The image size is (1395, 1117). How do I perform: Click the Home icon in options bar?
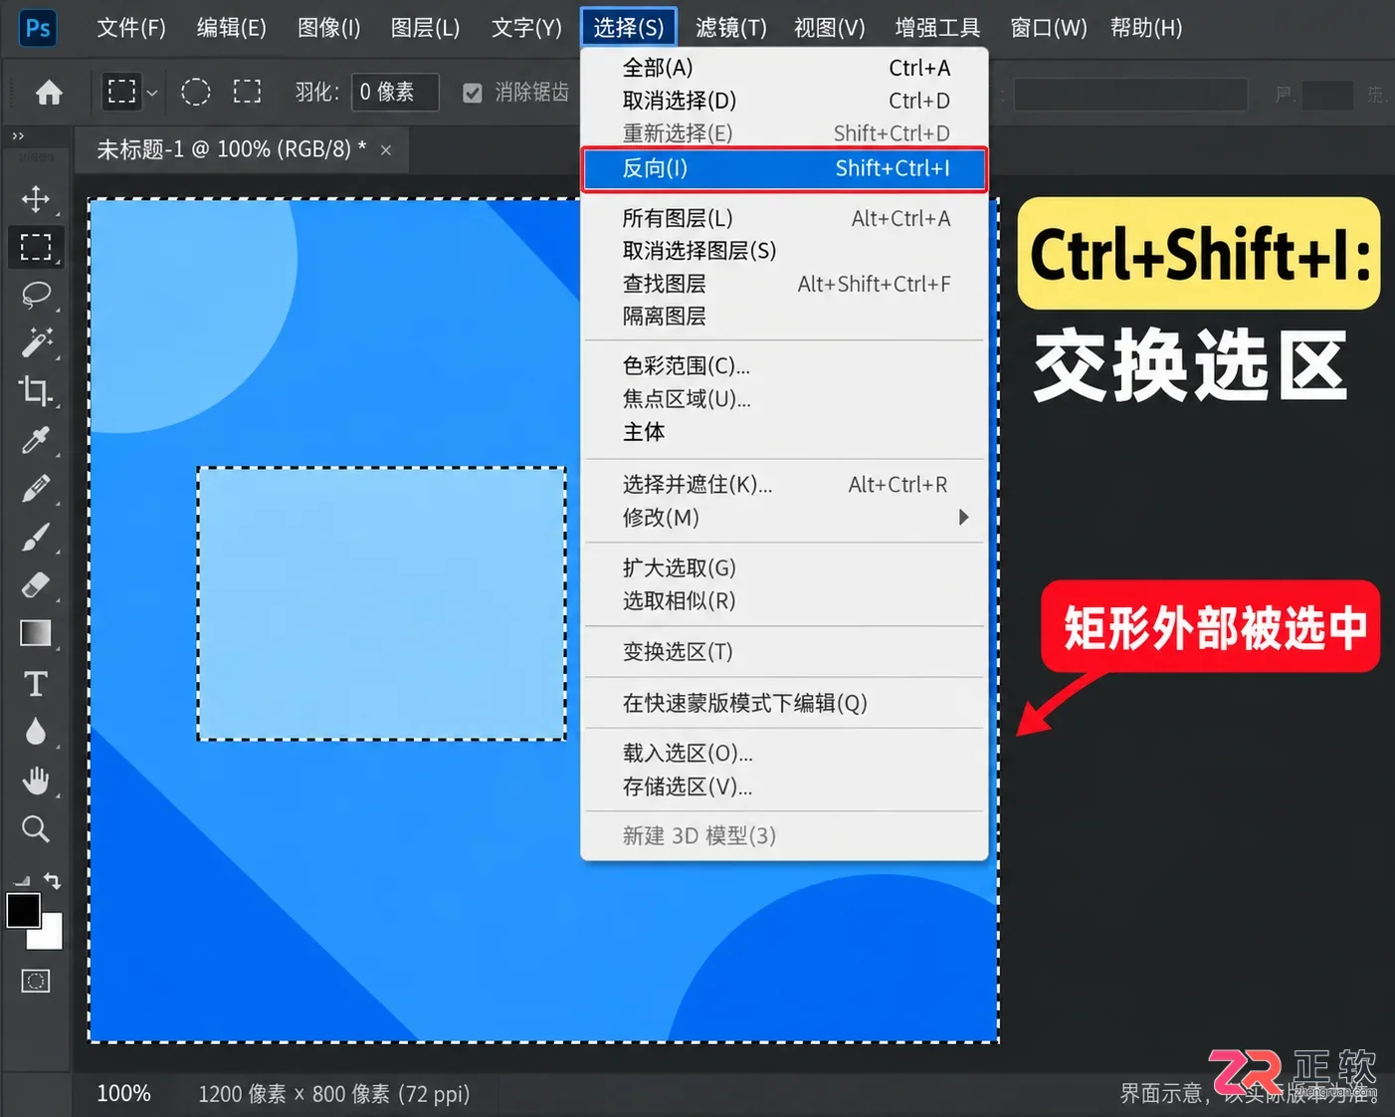[49, 93]
